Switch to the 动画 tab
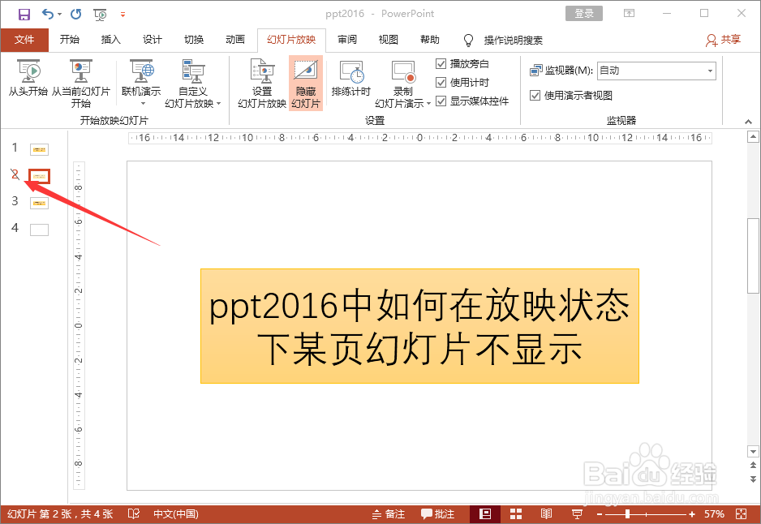The image size is (761, 524). tap(235, 40)
